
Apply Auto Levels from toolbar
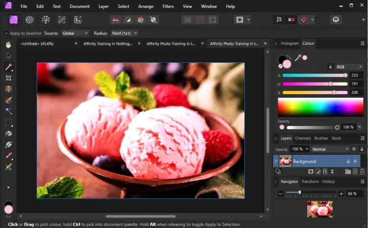116,20
